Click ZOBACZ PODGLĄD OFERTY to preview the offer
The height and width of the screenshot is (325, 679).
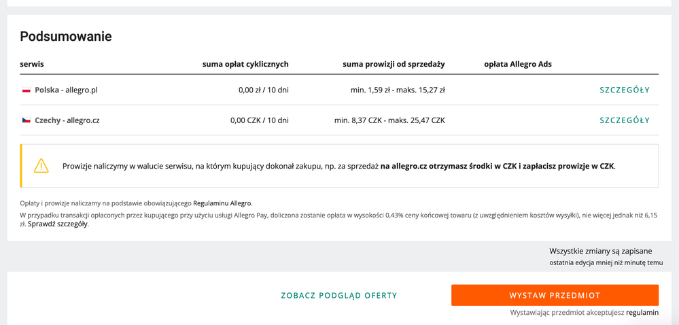[x=339, y=296]
